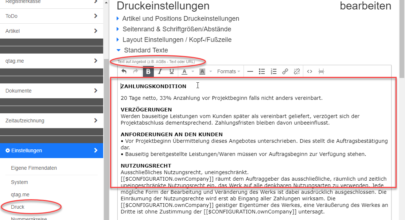Image resolution: width=405 pixels, height=220 pixels.
Task: Open Nummernkreise settings submenu
Action: click(x=29, y=218)
